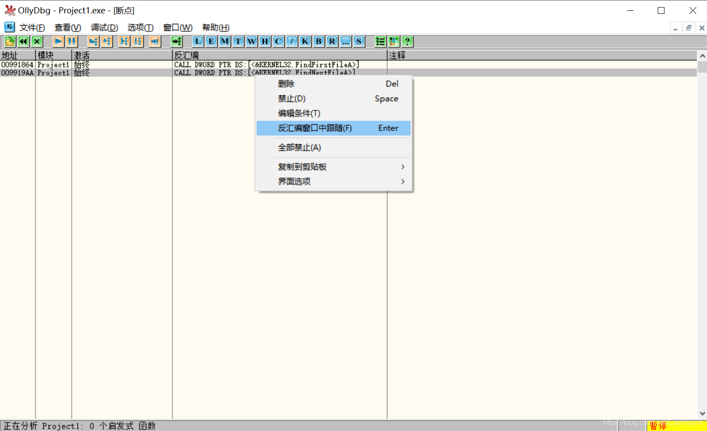Open the 文件(F) menu
The image size is (707, 431).
tap(32, 28)
